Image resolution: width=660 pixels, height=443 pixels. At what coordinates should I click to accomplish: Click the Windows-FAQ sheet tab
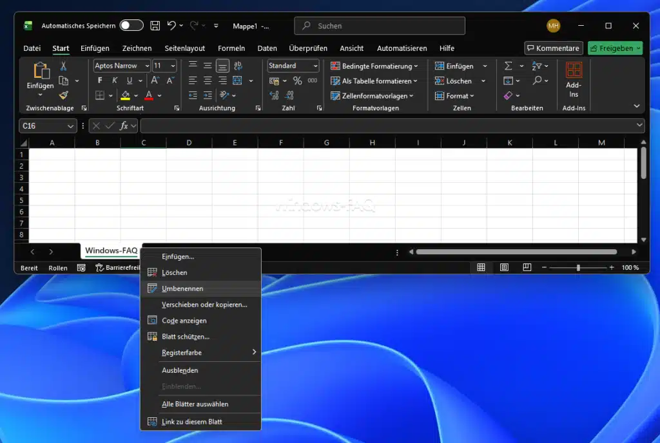(111, 250)
